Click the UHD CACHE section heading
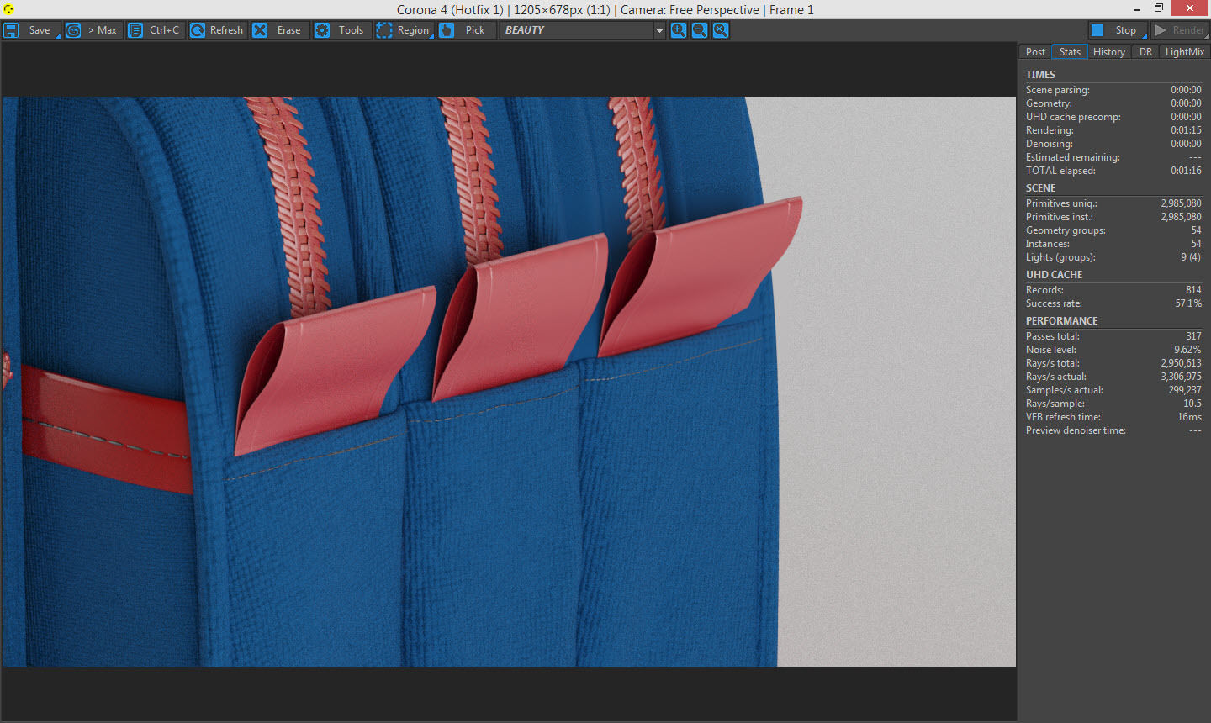 (x=1054, y=275)
